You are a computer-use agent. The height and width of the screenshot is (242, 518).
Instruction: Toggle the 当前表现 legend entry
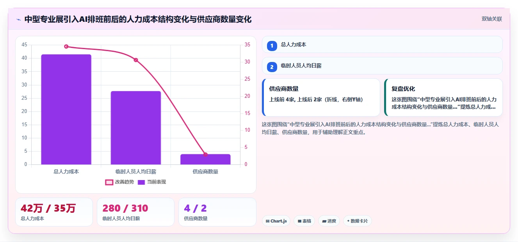152,182
